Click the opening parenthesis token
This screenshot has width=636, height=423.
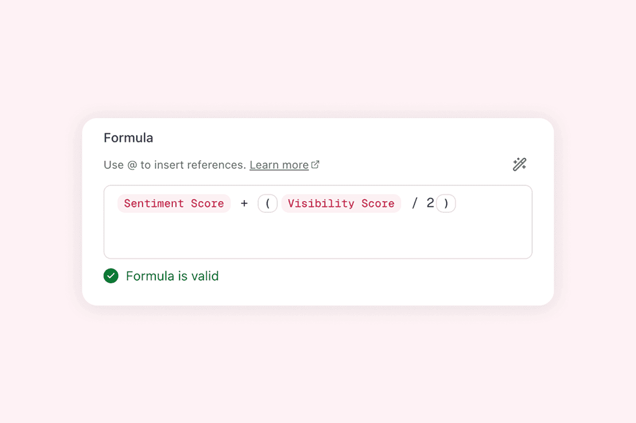point(268,203)
